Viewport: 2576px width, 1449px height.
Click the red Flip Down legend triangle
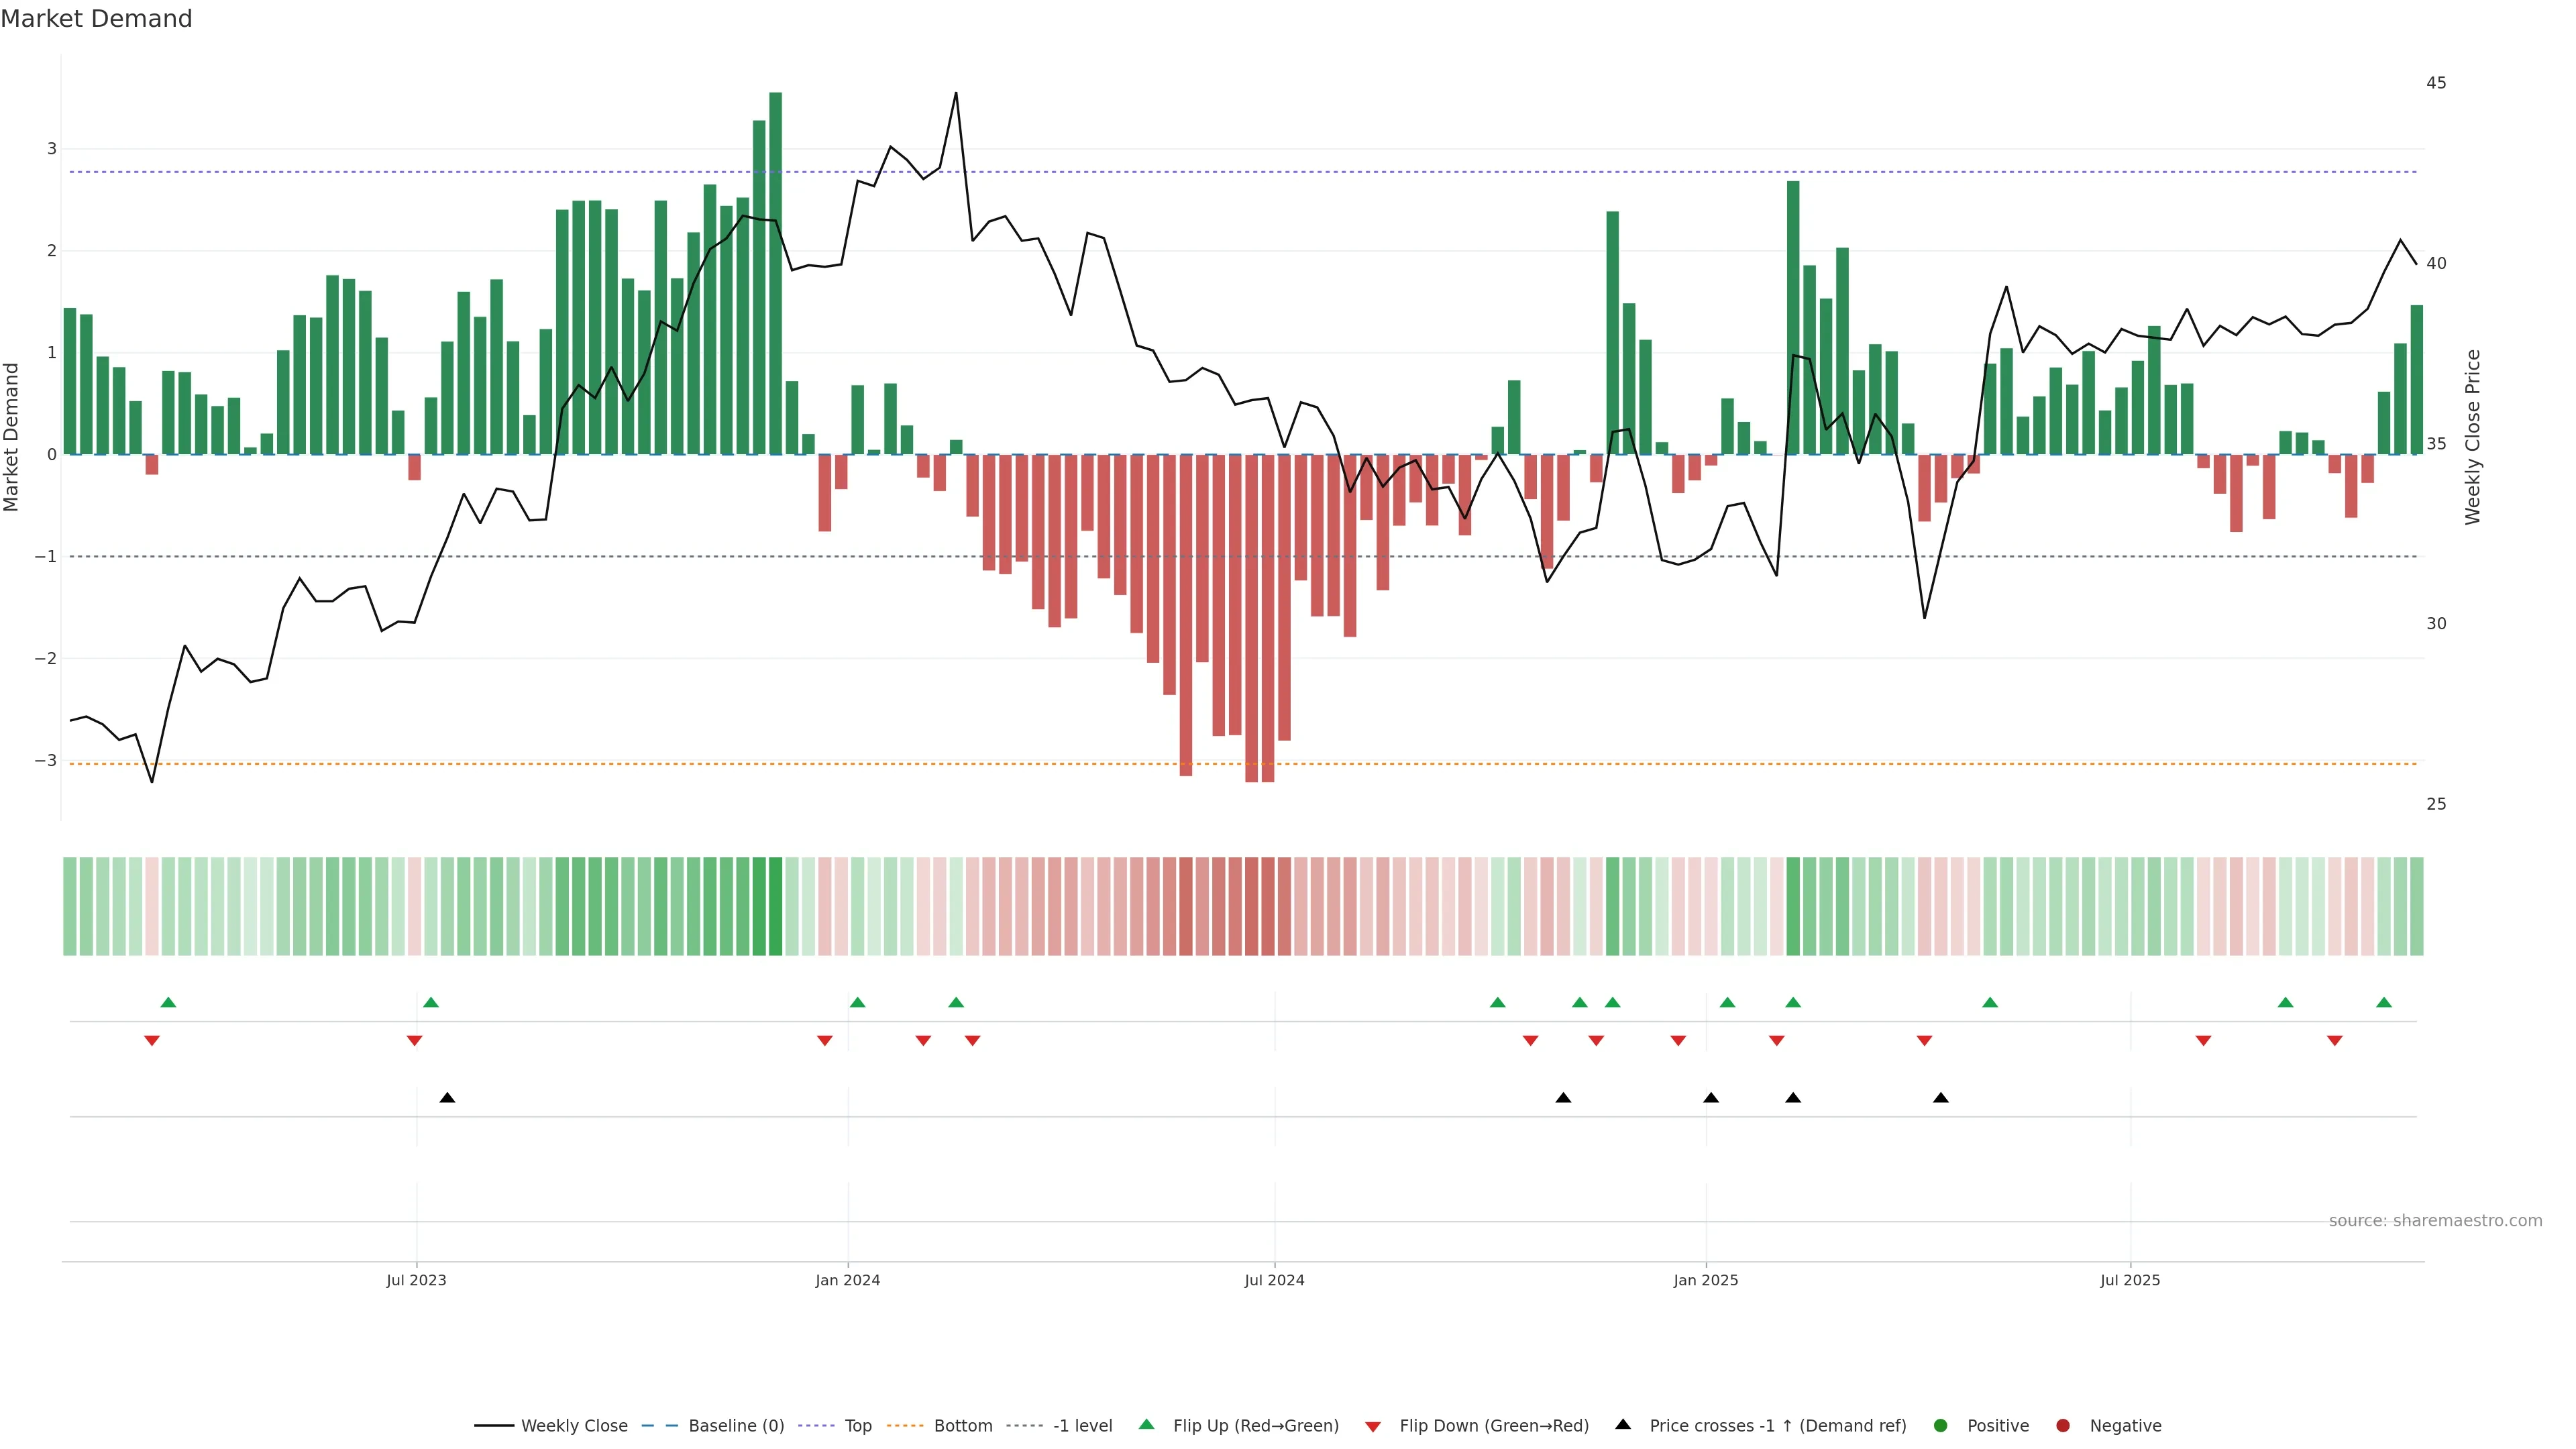pos(1372,1426)
